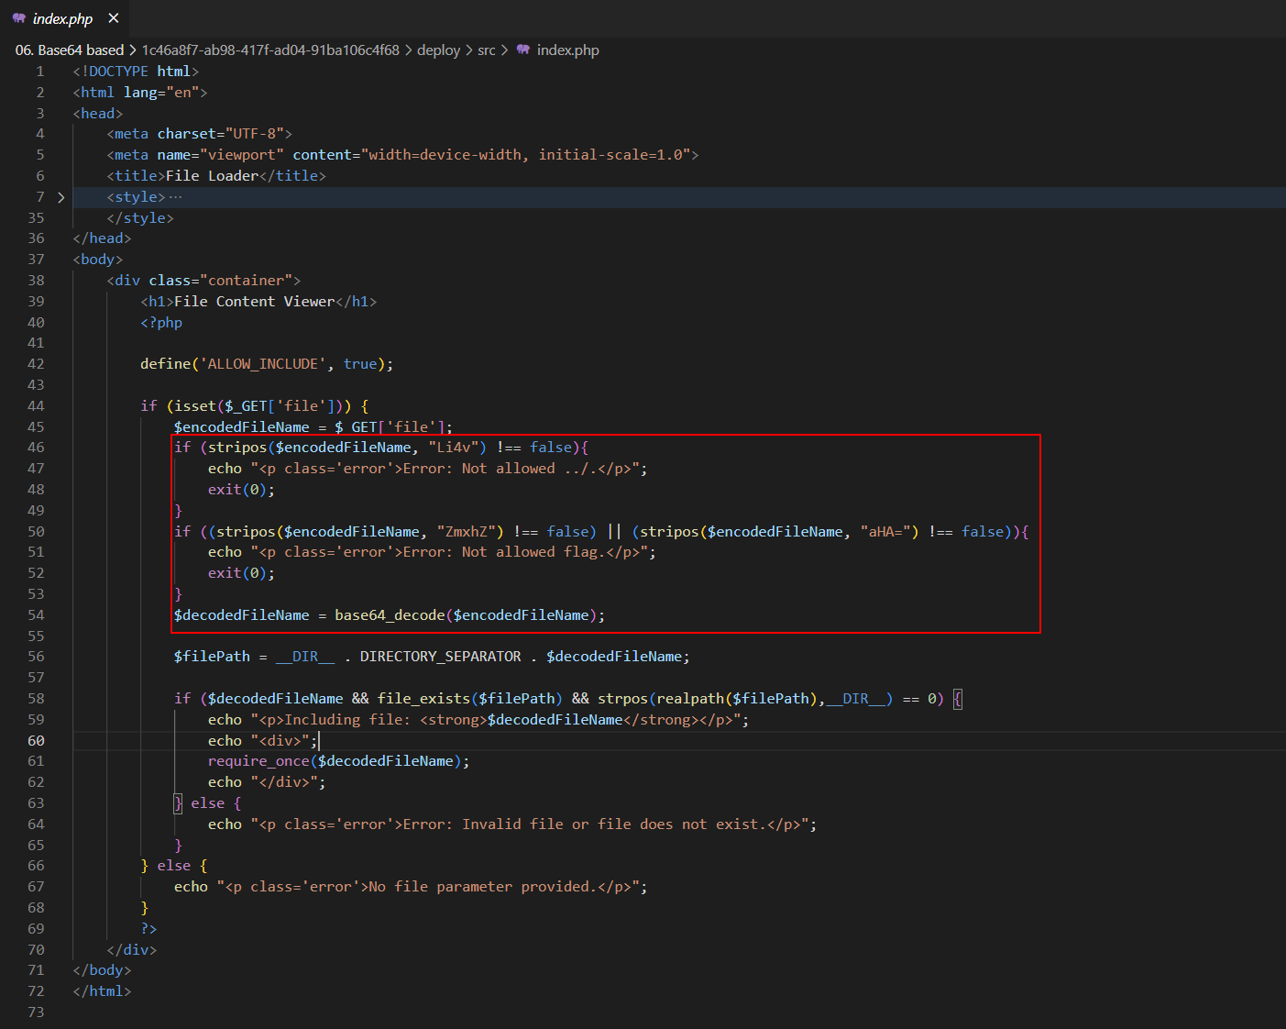
Task: Click the require_once statement on line 61
Action: coord(258,760)
